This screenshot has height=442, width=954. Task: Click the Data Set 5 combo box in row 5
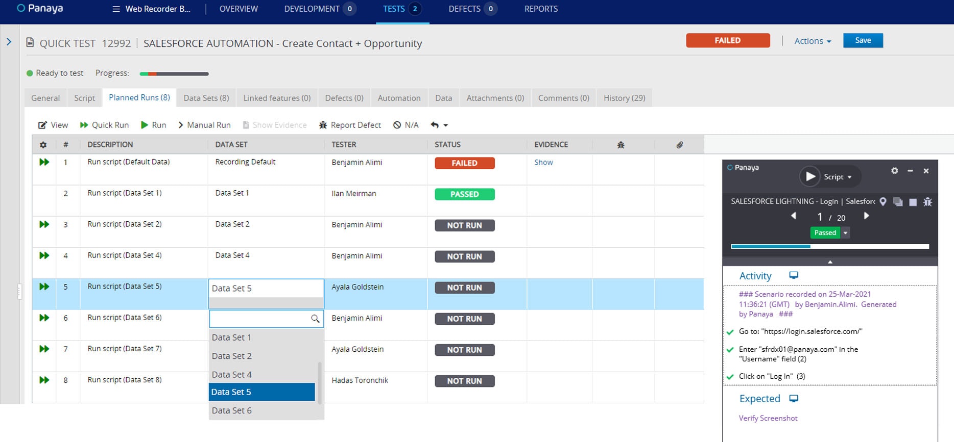[x=266, y=288]
